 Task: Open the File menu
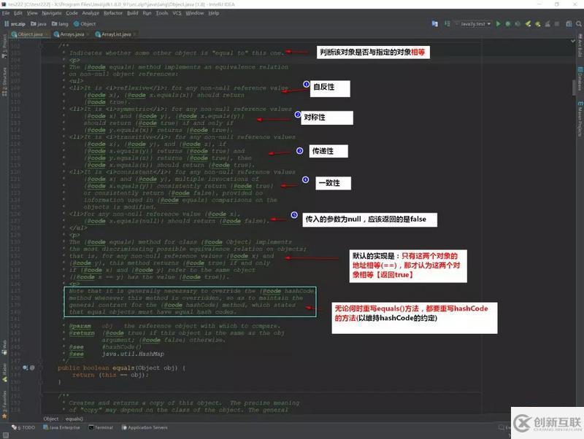[6, 13]
